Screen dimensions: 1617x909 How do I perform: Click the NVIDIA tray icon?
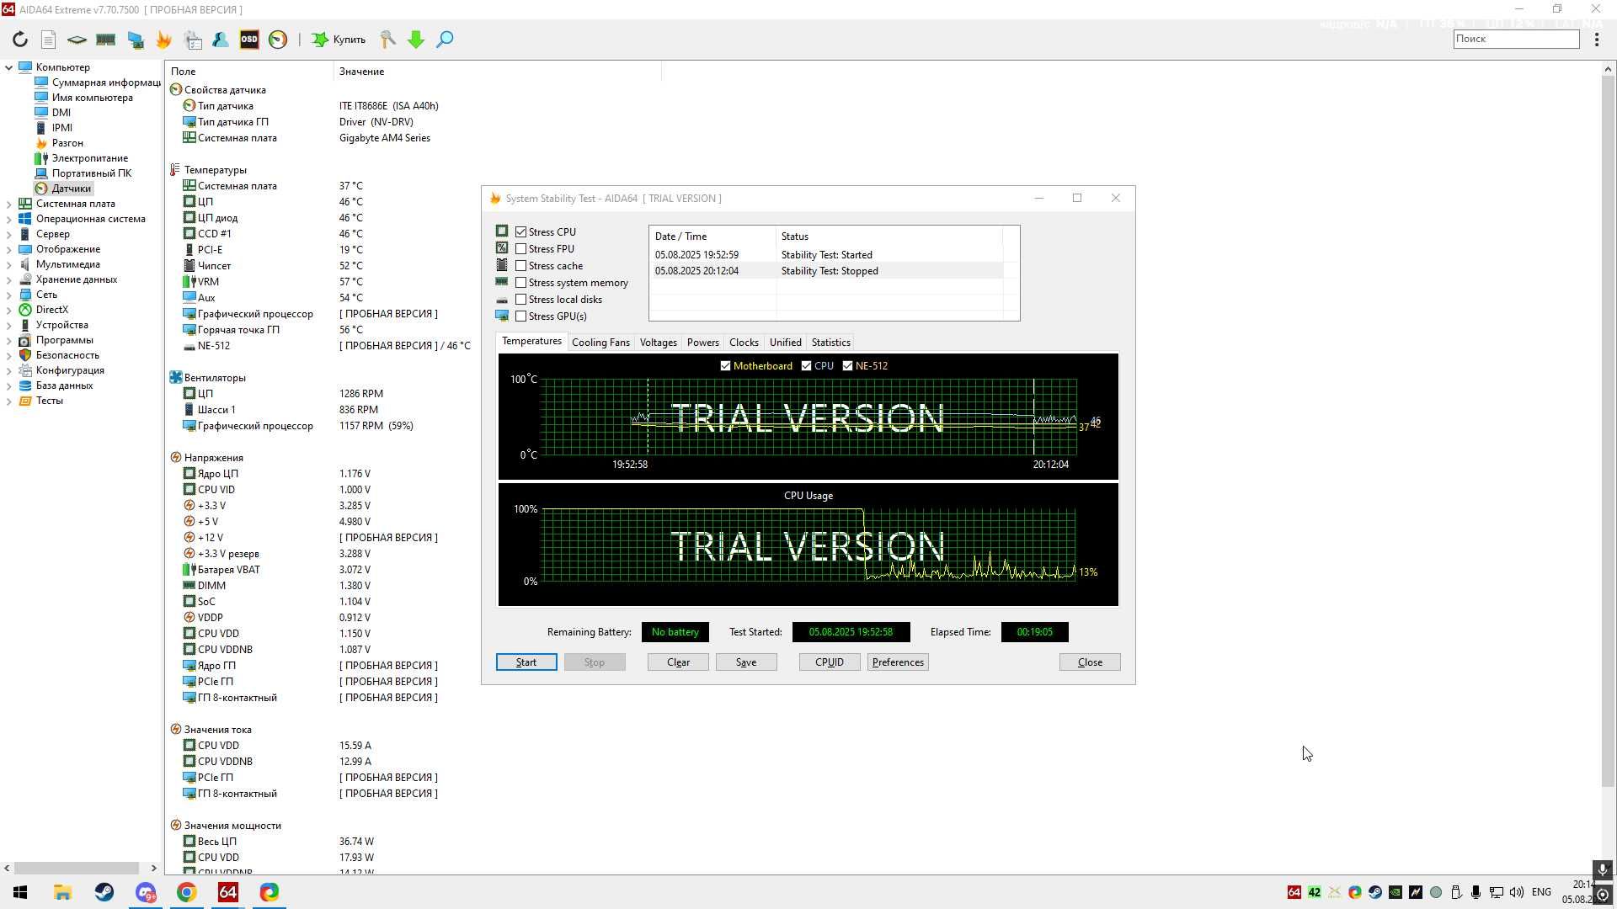1396,892
